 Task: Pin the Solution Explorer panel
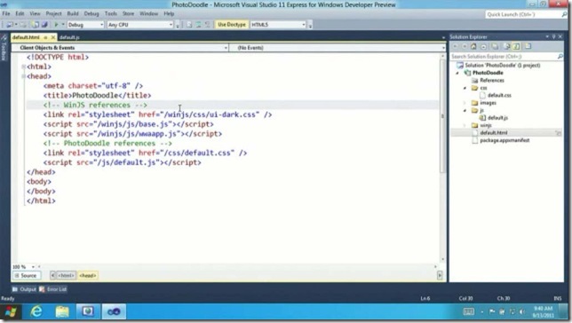tap(553, 36)
